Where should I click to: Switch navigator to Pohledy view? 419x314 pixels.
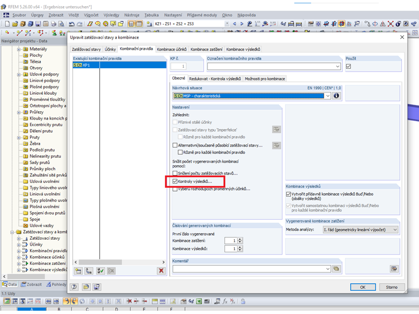point(56,284)
